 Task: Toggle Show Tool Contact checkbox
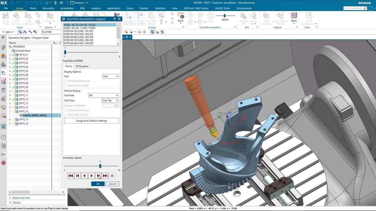point(66,115)
